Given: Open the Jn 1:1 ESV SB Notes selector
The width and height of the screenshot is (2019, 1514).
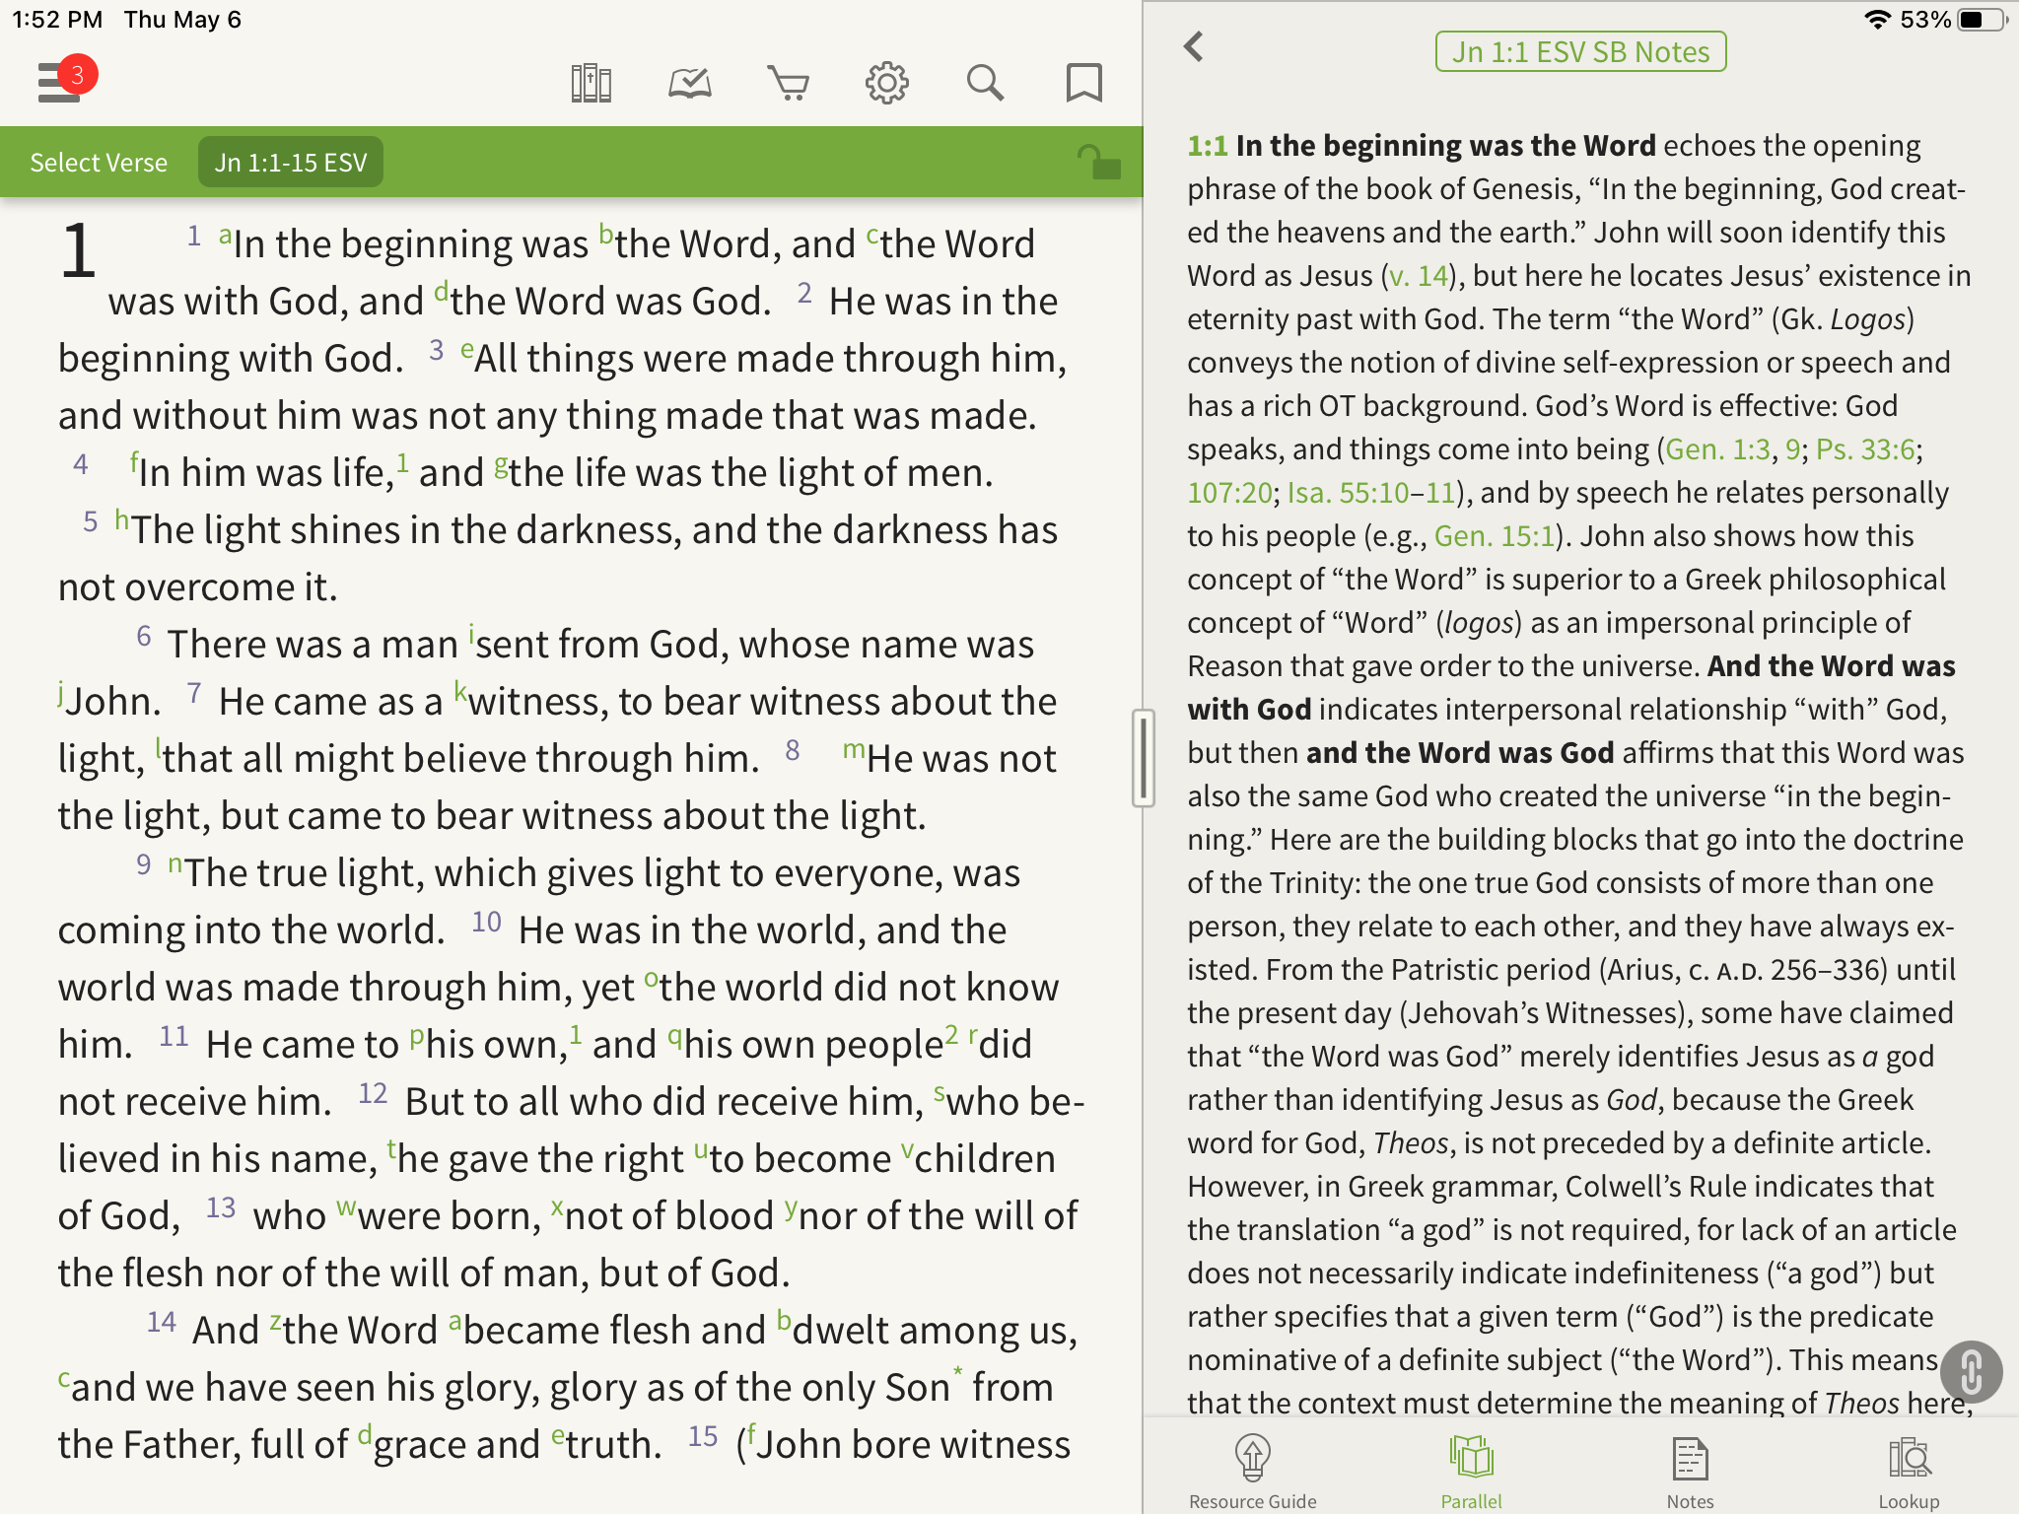Looking at the screenshot, I should click(x=1580, y=52).
